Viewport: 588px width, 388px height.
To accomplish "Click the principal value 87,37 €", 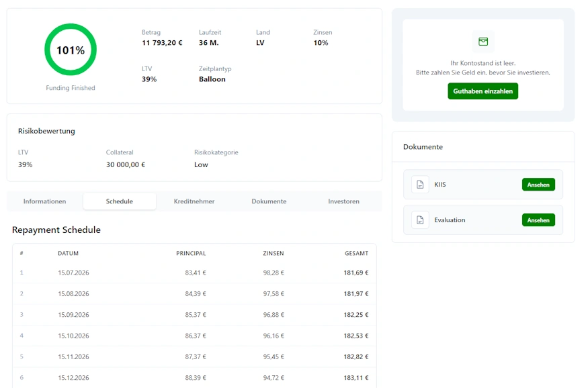I will pos(196,356).
